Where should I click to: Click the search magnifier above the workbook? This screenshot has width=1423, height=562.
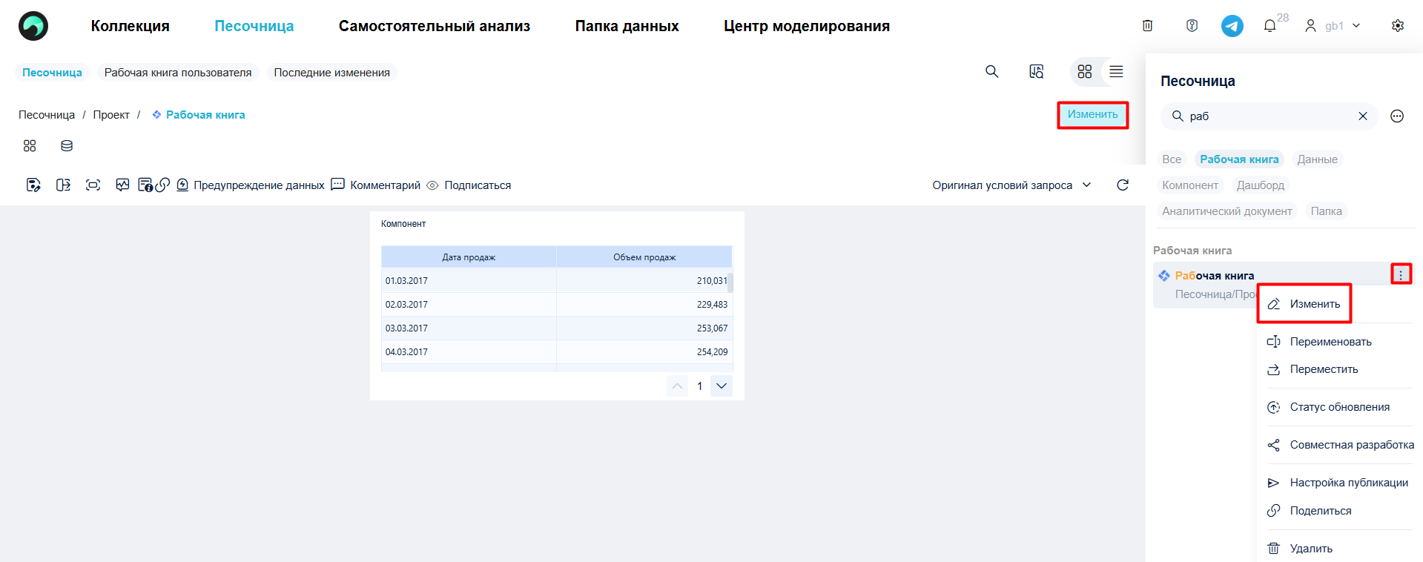(x=991, y=72)
